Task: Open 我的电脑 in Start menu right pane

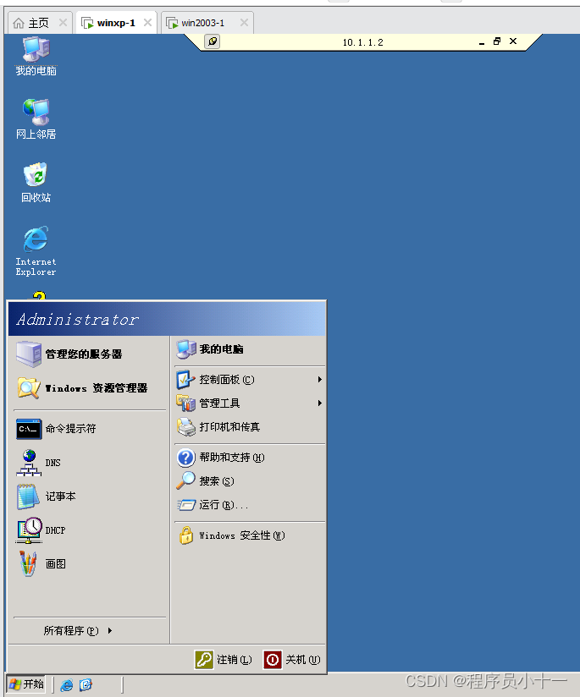Action: (x=250, y=349)
